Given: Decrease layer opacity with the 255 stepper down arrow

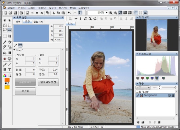Looking at the screenshot, I should coord(159,88).
